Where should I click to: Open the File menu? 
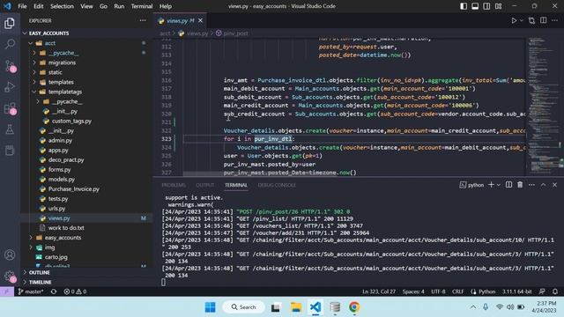pyautogui.click(x=22, y=6)
